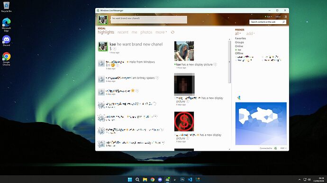Viewport: 327px width, 183px height.
Task: Click the Windows Live Messenger taskbar icon
Action: point(167,180)
